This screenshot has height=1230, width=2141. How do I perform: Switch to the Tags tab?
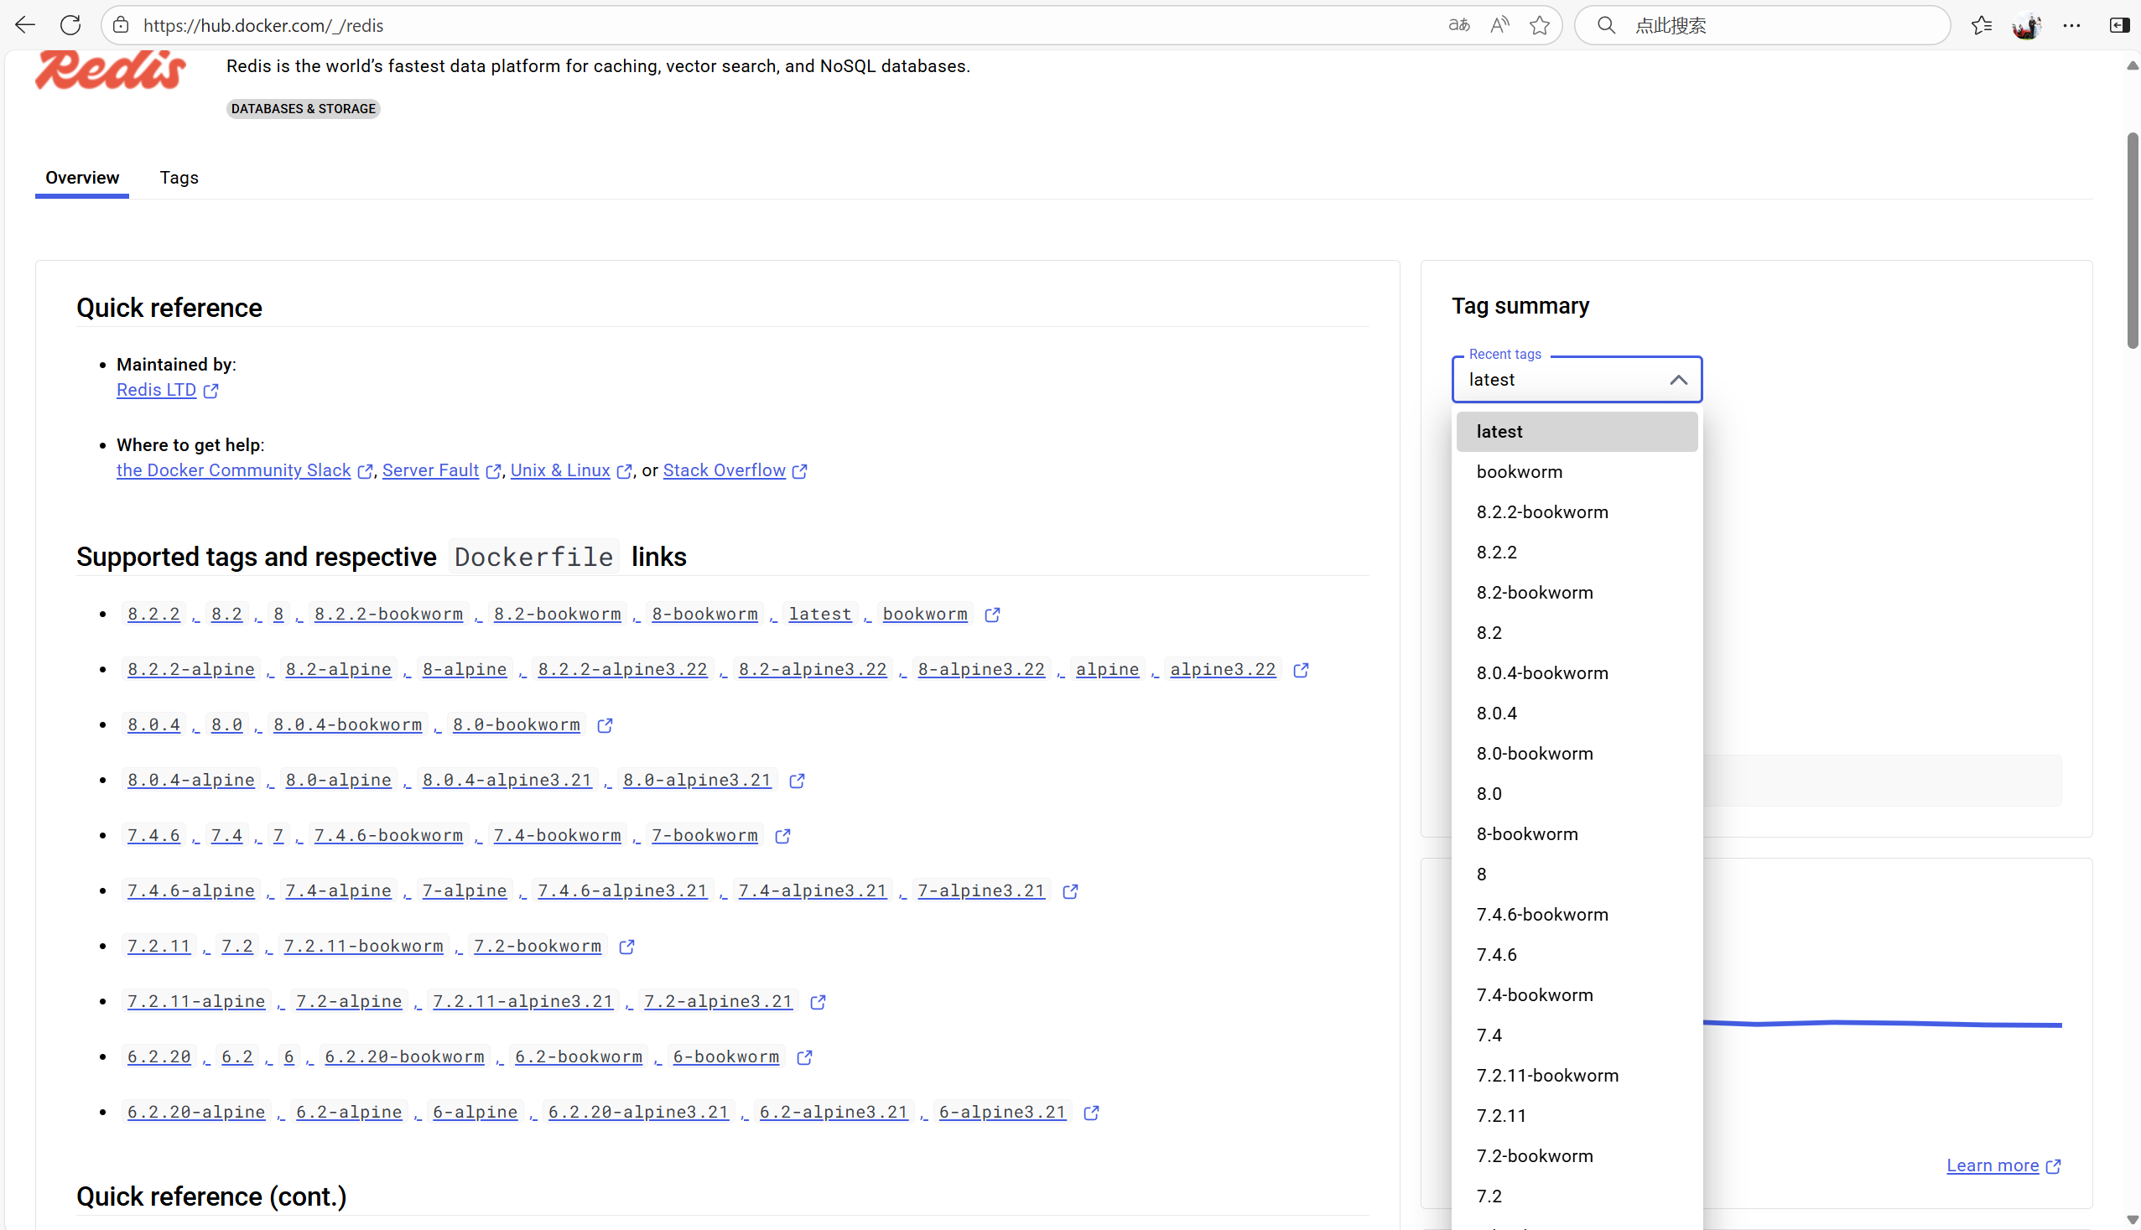coord(179,178)
